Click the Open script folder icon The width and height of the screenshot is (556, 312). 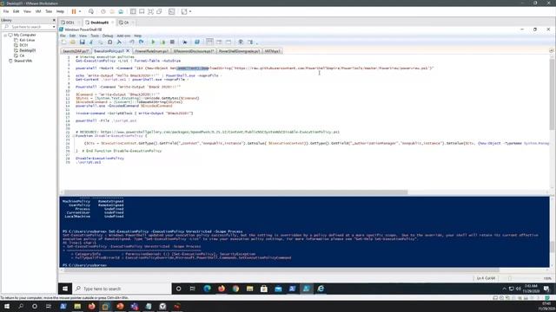(x=73, y=42)
